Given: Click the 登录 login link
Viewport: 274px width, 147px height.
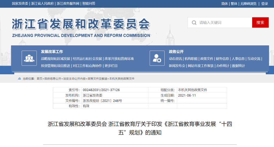Looking at the screenshot, I should tap(265, 4).
